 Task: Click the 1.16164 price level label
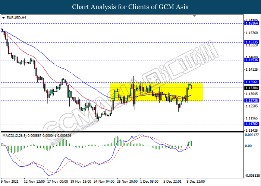click(x=252, y=23)
